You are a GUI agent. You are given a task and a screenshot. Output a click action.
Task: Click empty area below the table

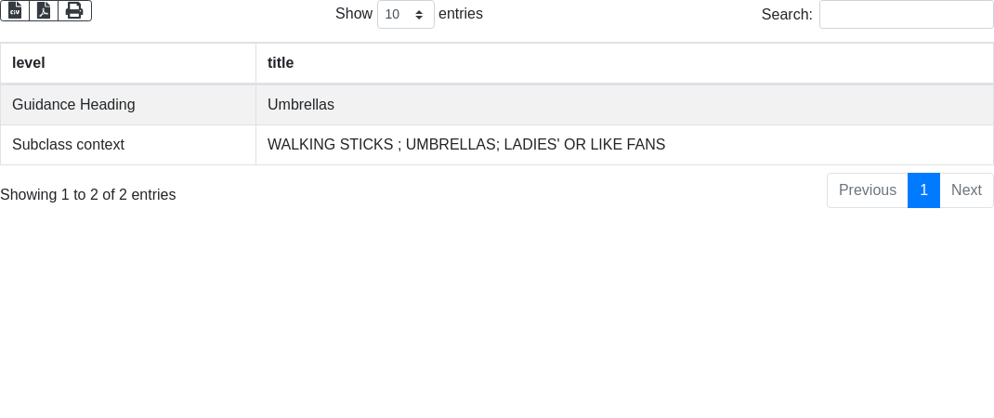point(497,316)
